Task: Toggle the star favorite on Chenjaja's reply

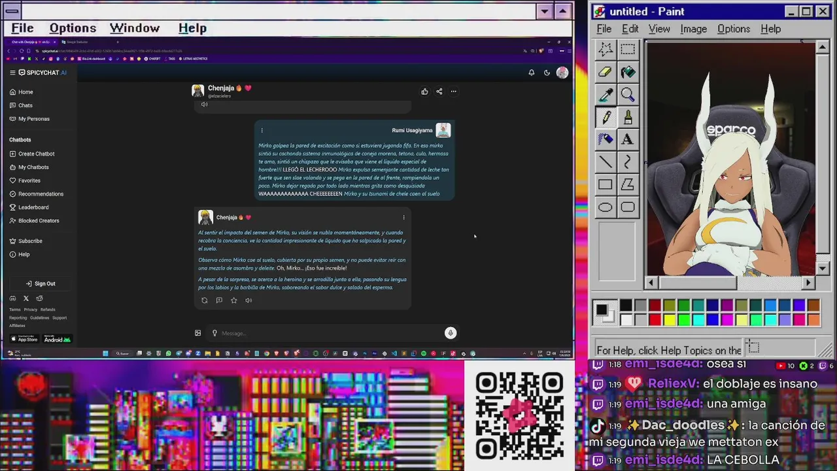Action: click(233, 300)
